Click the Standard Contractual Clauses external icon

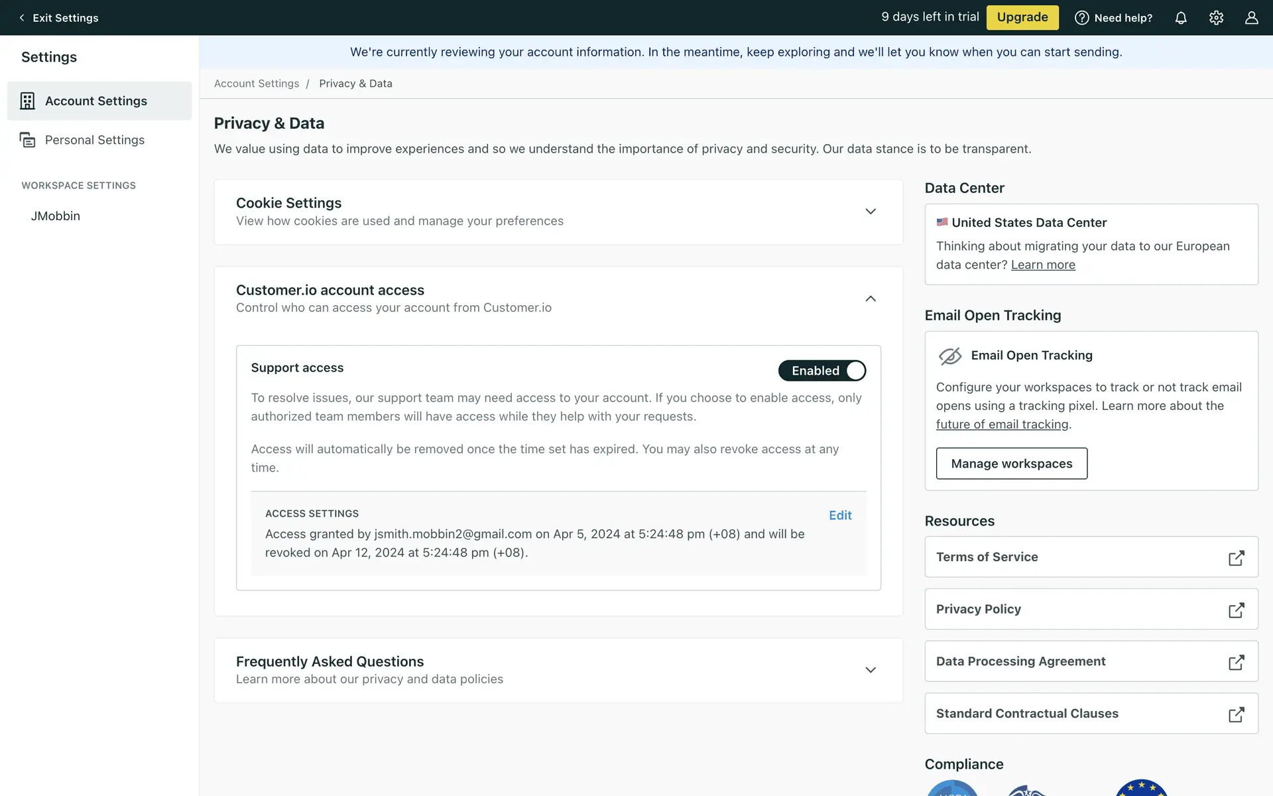pyautogui.click(x=1236, y=714)
